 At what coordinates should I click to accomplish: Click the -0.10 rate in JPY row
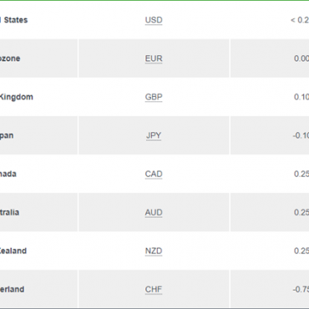coord(301,135)
